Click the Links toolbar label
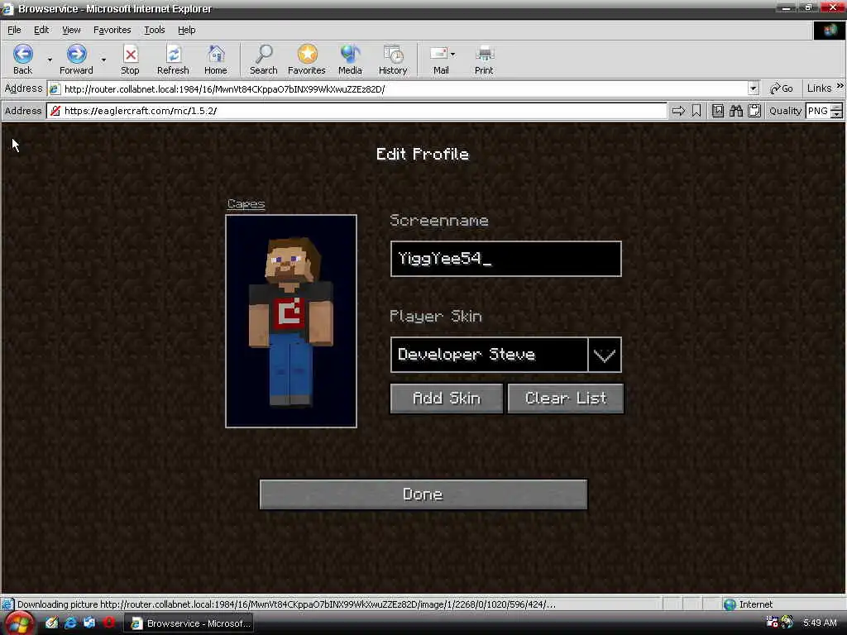 (819, 88)
